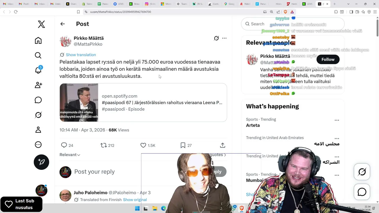Screen dimensions: 379x213
Task: Go back in browser history
Action: [x=4, y=12]
